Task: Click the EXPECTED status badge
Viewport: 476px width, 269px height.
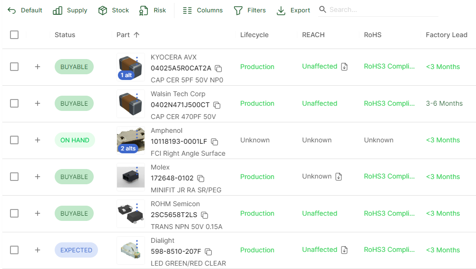Action: pos(76,250)
